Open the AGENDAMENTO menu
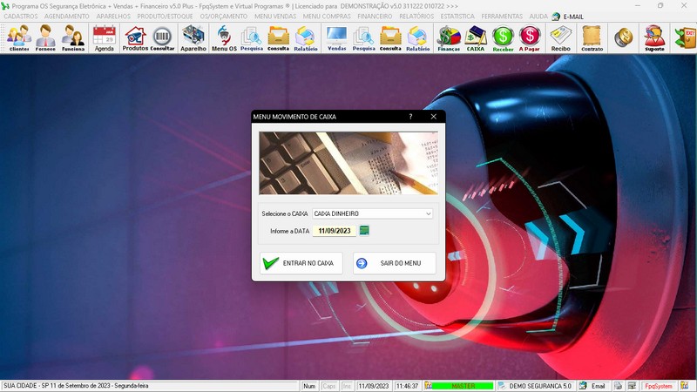Viewport: 697px width, 392px height. [x=67, y=17]
